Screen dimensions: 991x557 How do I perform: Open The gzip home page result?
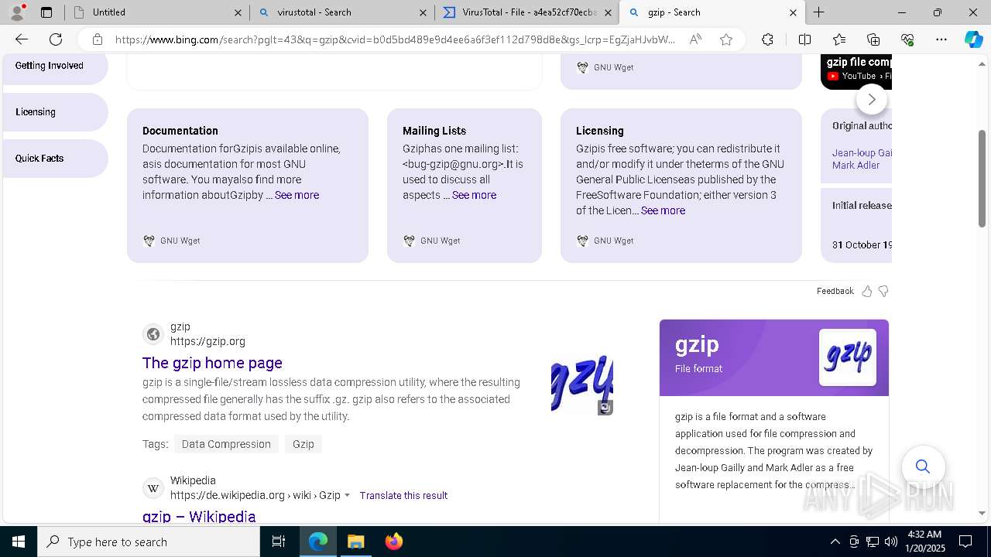pos(212,363)
